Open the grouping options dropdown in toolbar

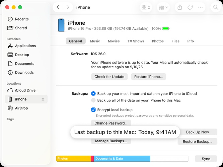pos(163,7)
